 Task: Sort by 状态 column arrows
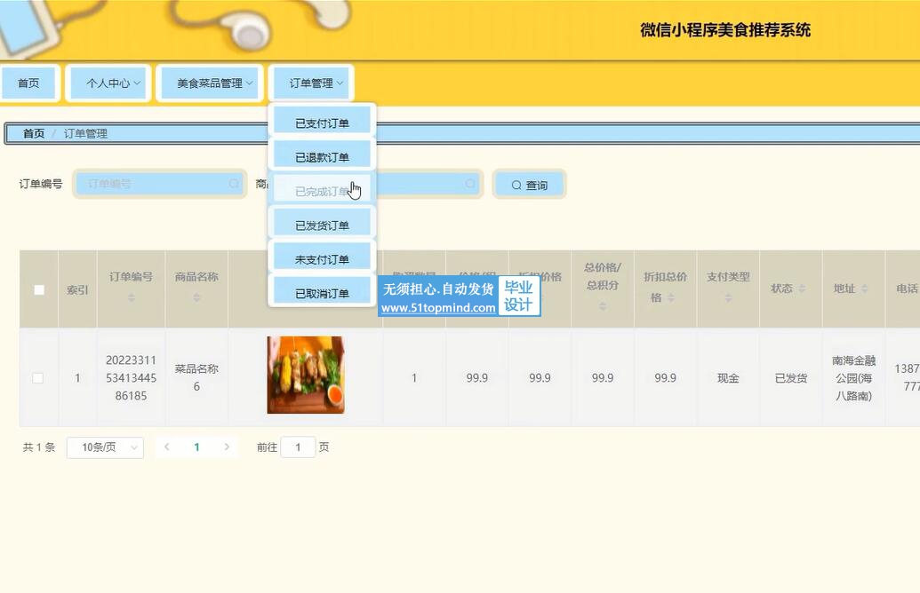[x=802, y=289]
